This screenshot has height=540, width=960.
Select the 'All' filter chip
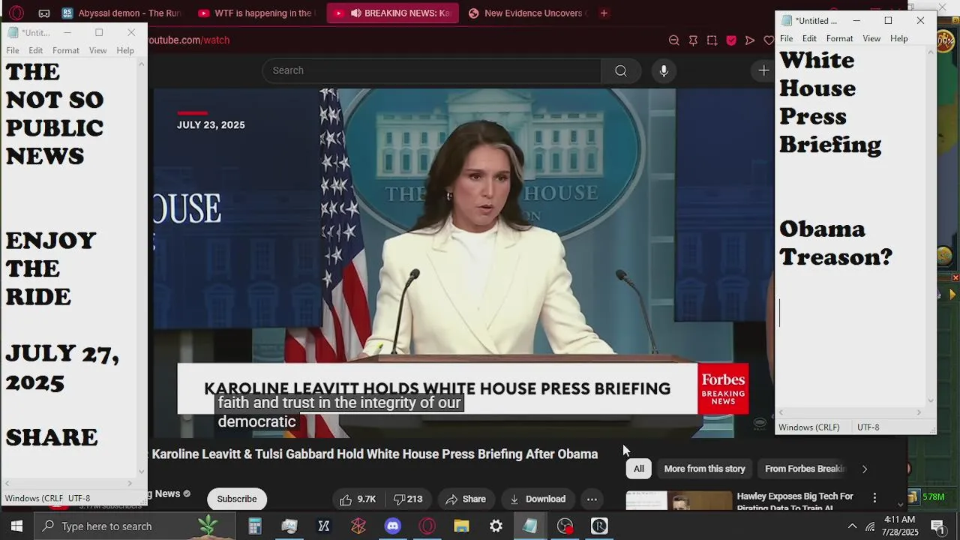coord(639,469)
